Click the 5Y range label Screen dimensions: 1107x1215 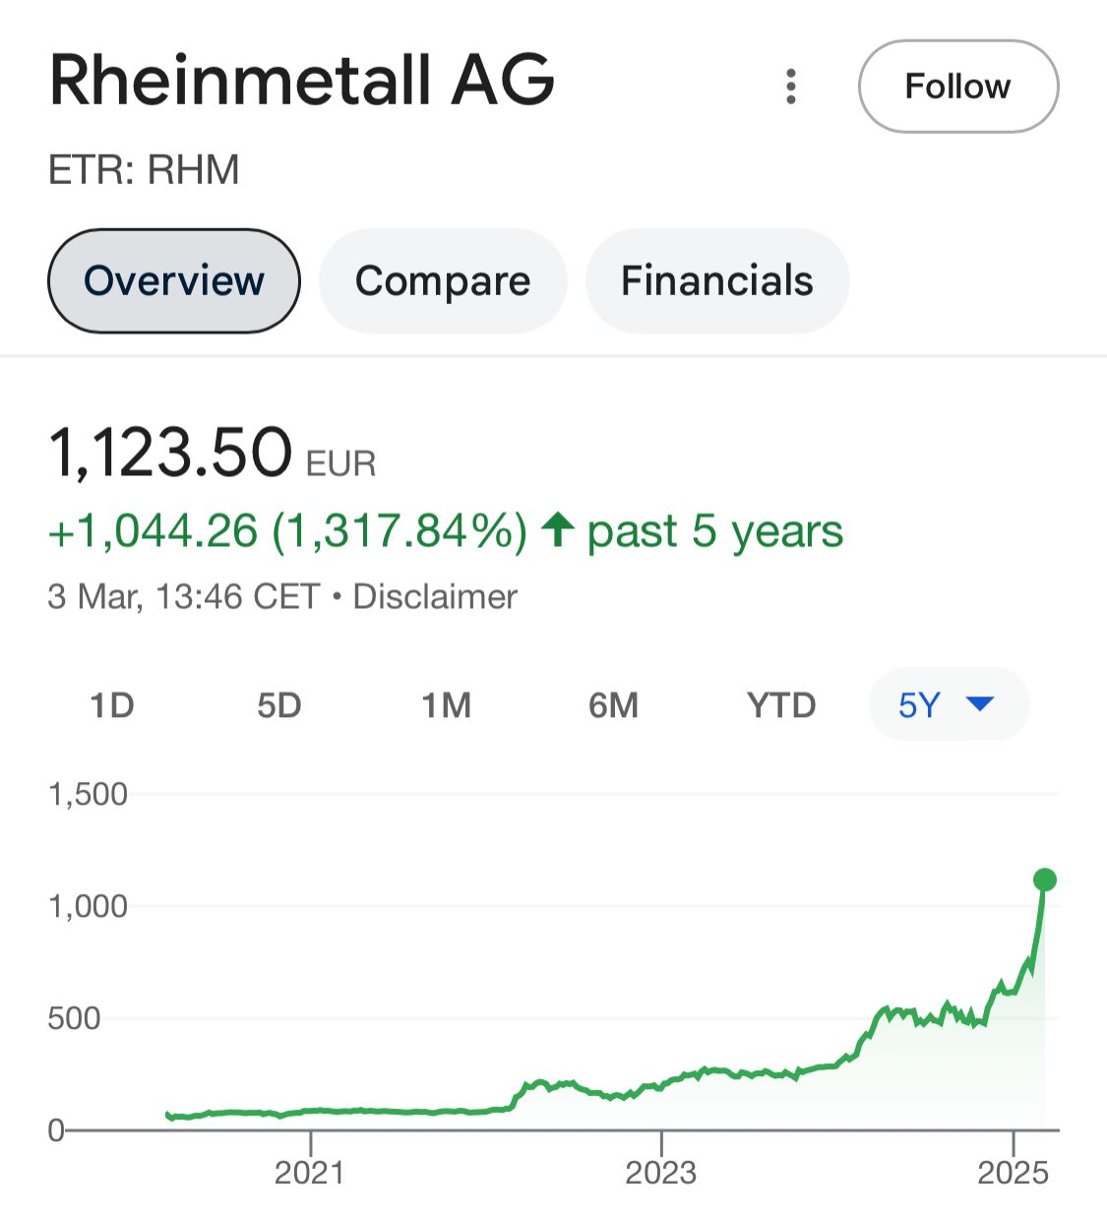[x=919, y=705]
